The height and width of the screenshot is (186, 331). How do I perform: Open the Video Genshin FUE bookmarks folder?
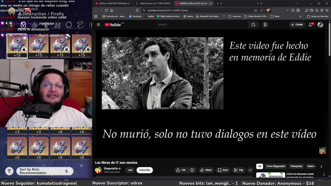(255, 16)
